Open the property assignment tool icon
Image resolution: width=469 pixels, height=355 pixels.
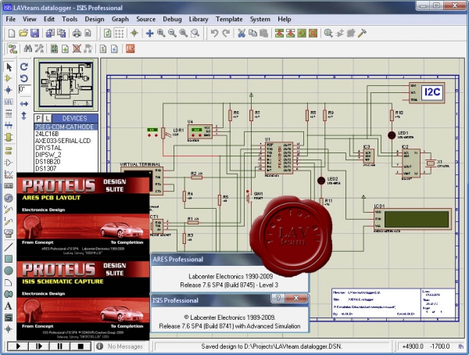pos(39,48)
